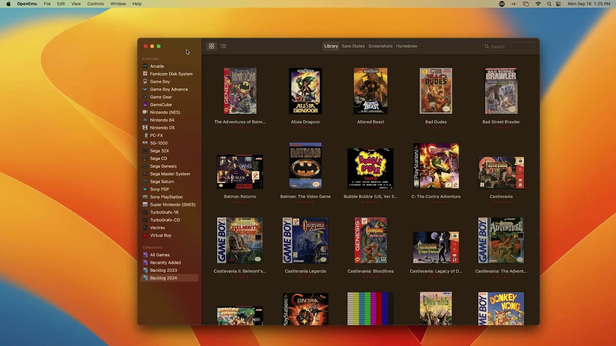This screenshot has height=346, width=616.
Task: Open the Recently Added collection
Action: (169, 263)
